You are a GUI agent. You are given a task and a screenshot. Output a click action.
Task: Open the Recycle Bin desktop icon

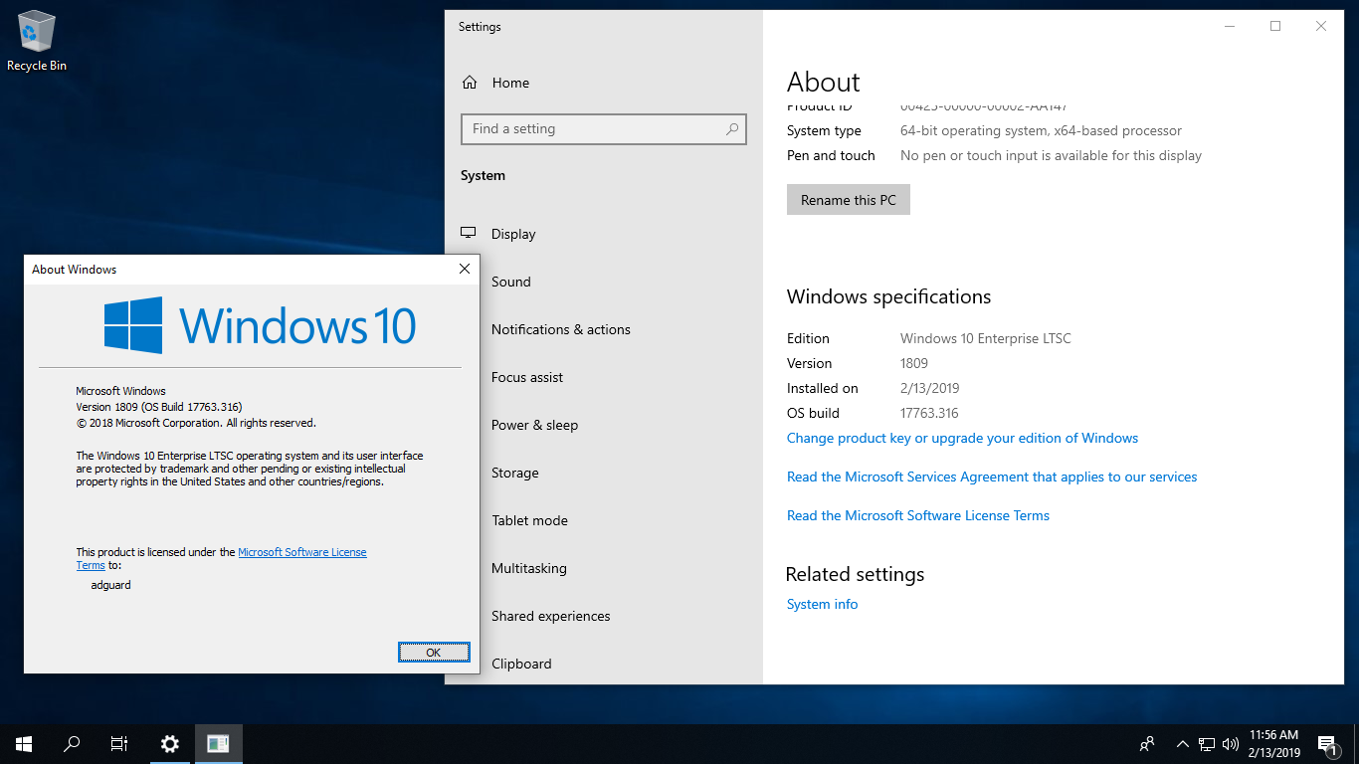pyautogui.click(x=37, y=42)
